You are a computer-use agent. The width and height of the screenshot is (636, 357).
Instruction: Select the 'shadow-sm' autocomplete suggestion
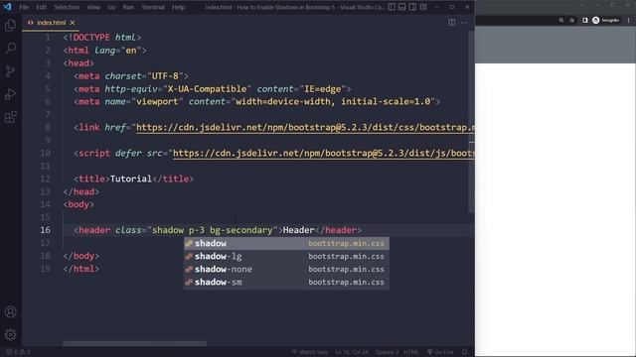286,282
